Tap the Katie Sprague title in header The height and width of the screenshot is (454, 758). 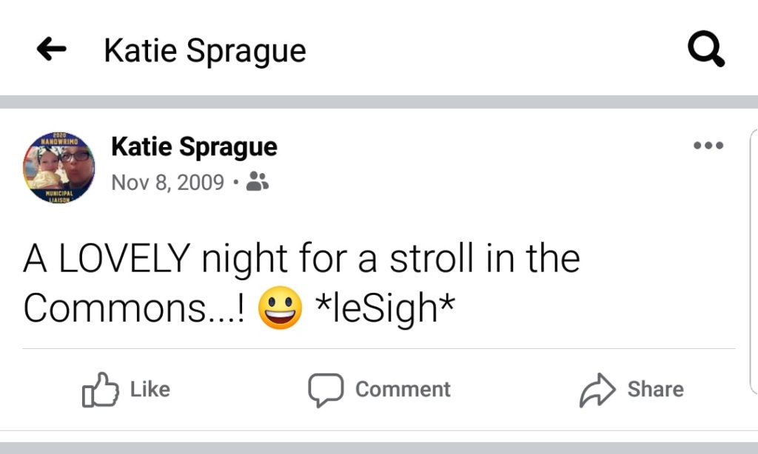pos(204,50)
